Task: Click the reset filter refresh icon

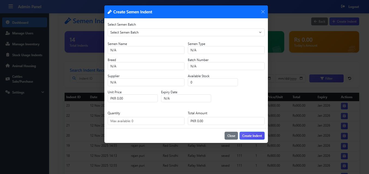Action: pos(350,79)
